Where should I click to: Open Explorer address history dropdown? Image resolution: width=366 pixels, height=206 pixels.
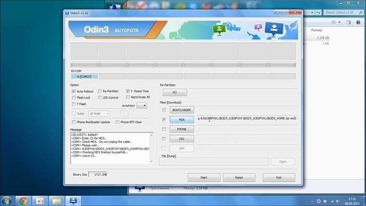click(312, 13)
